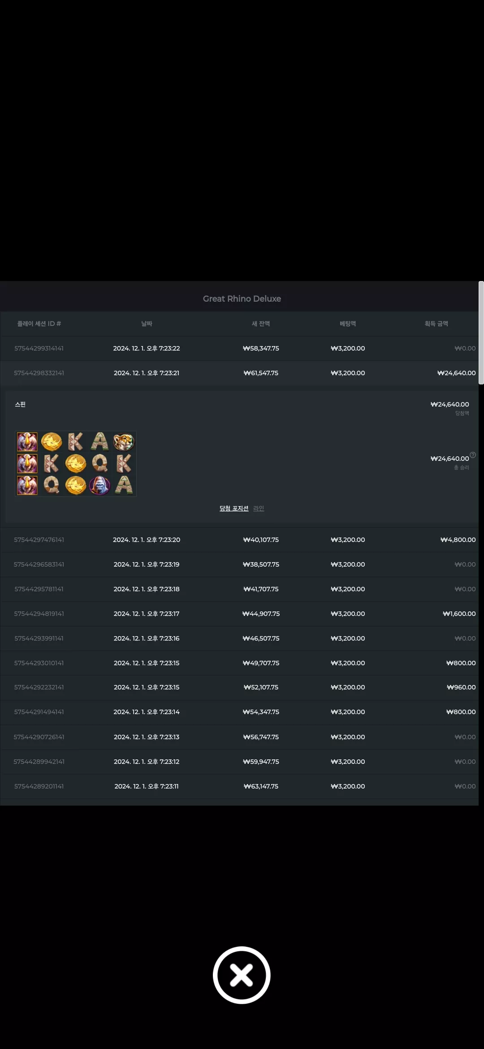
Task: Click the cheetah symbol in the slot grid
Action: (x=124, y=442)
